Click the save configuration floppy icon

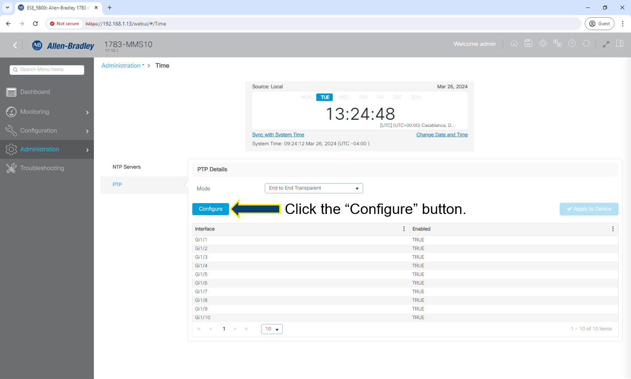click(x=528, y=44)
